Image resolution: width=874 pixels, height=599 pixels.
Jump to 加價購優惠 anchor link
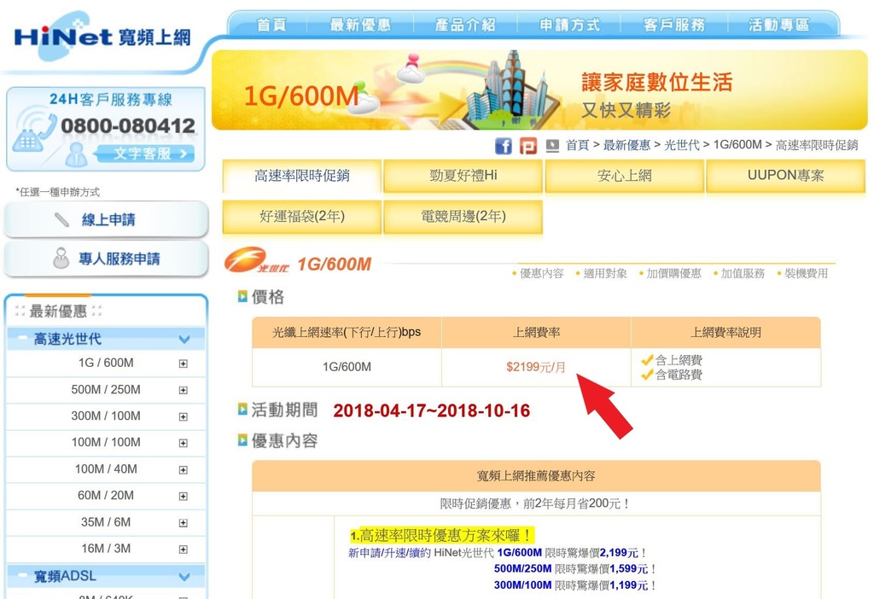[673, 274]
